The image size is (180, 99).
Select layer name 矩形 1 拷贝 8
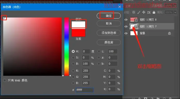[x=148, y=20]
